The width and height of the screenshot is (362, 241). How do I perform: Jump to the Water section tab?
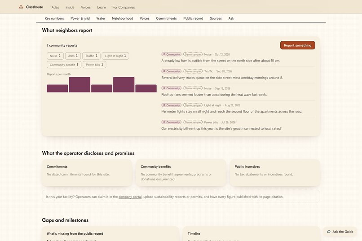coord(101,18)
